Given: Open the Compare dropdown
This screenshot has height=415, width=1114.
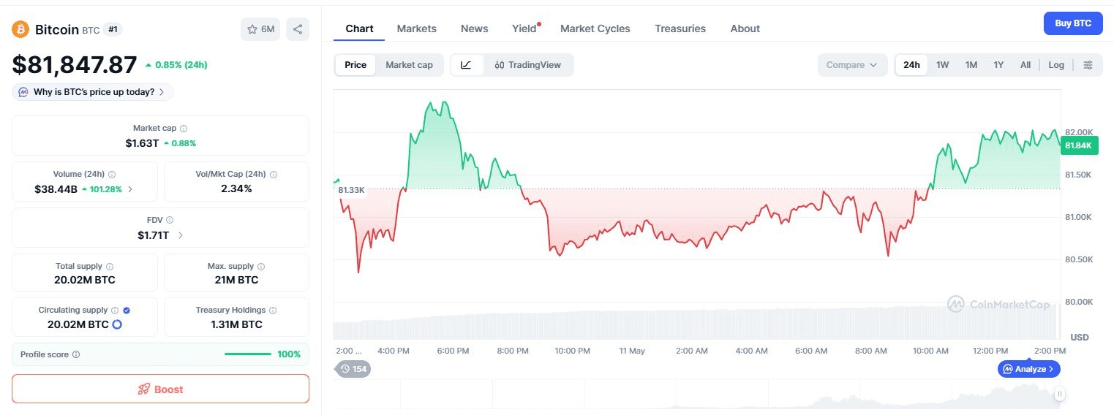Looking at the screenshot, I should click(852, 65).
